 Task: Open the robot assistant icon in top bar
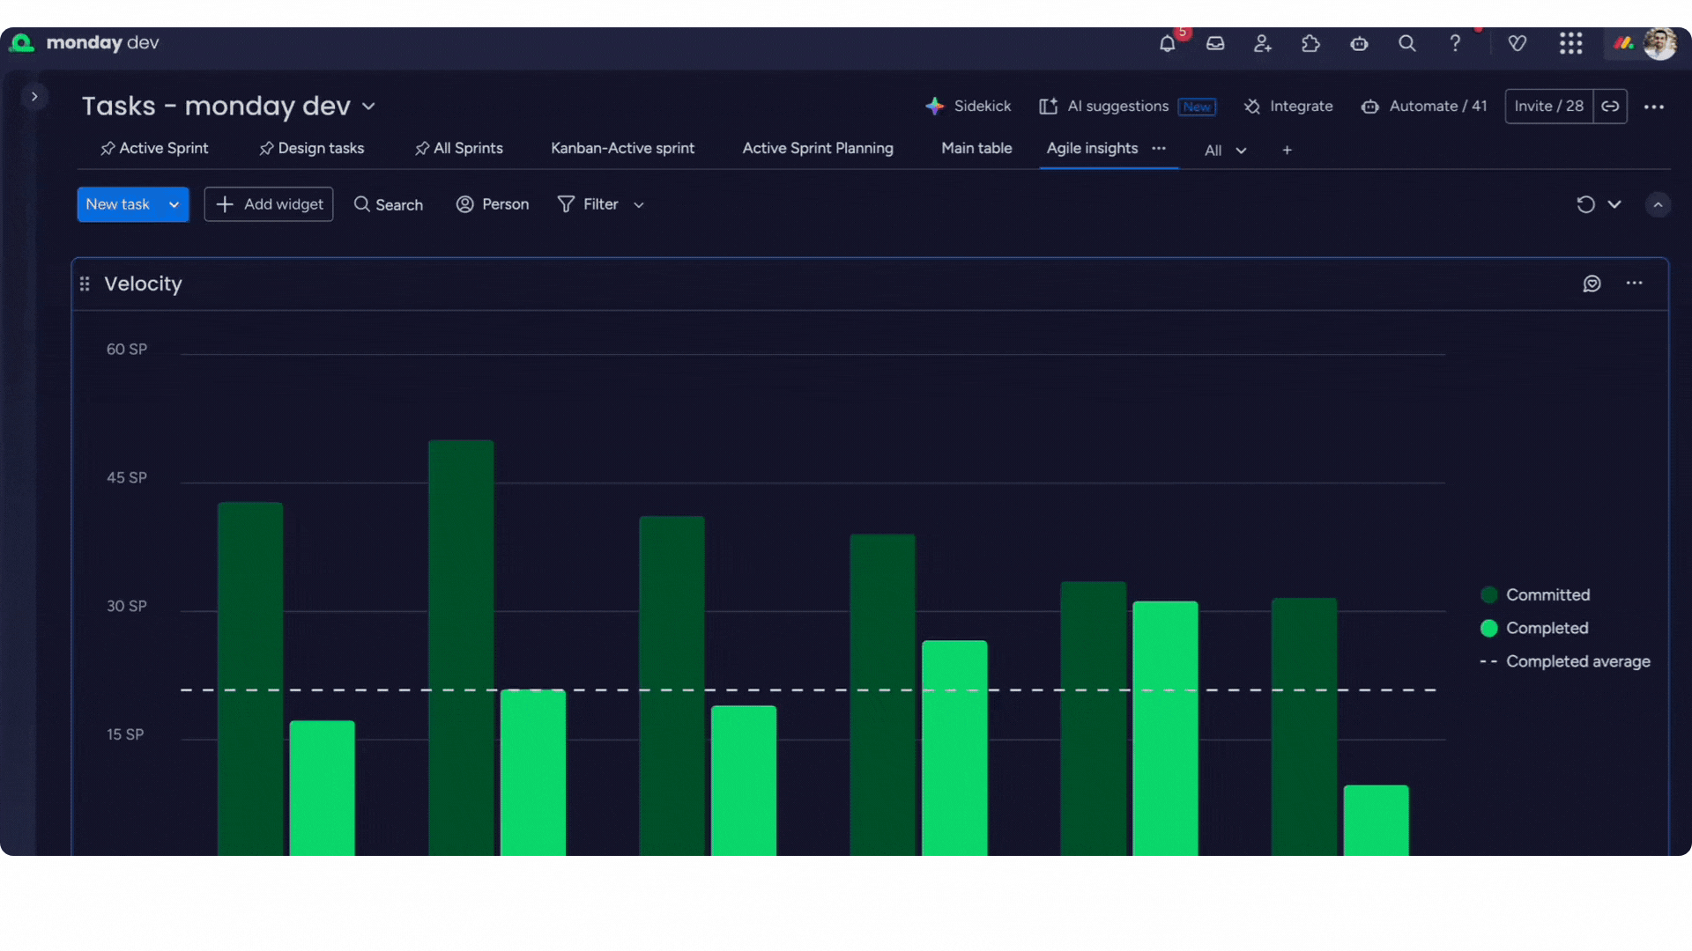1359,43
